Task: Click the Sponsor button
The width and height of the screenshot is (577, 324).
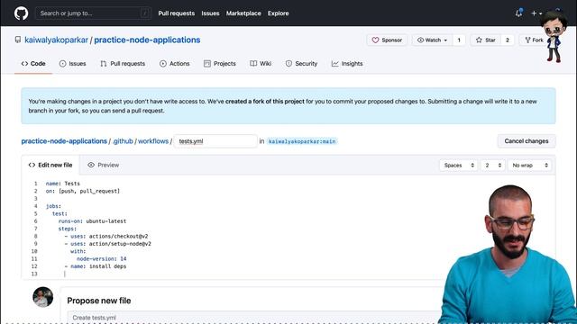Action: (387, 40)
